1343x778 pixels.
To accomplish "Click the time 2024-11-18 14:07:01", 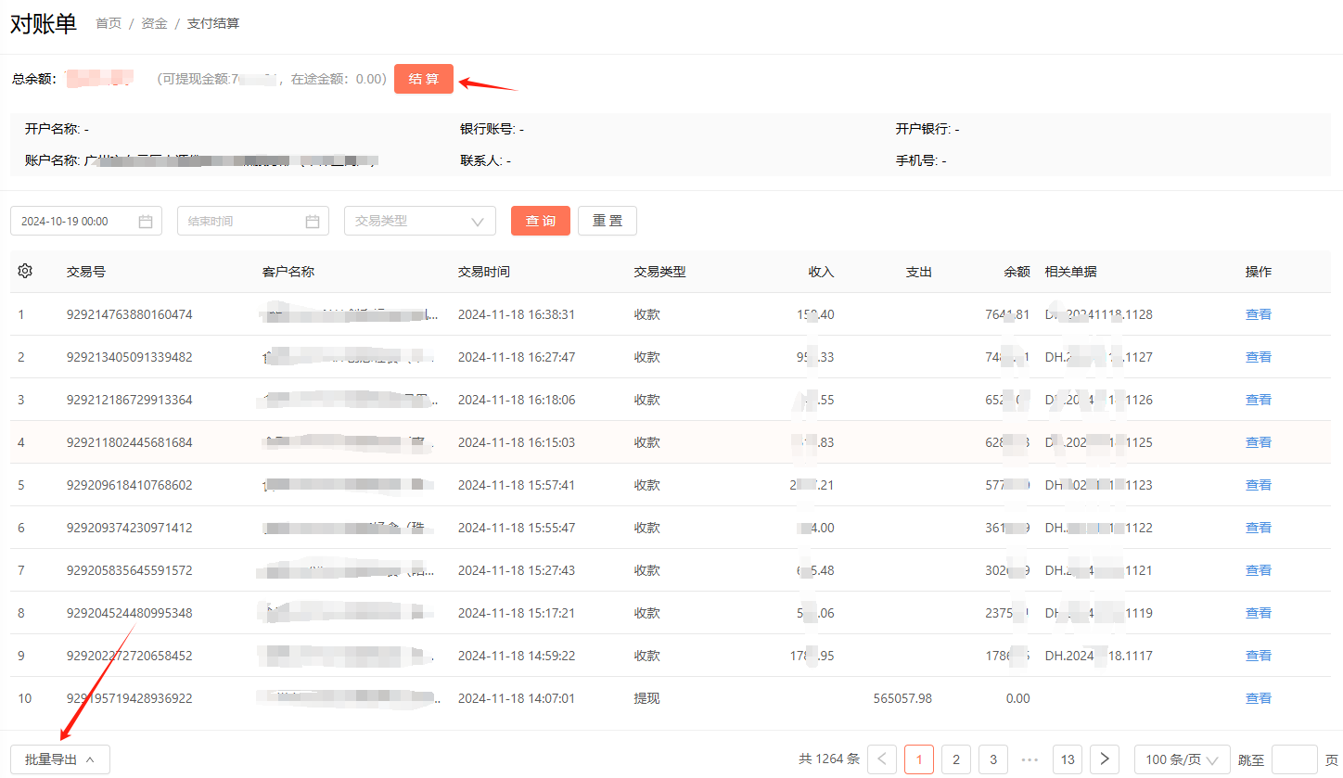I will click(x=517, y=698).
